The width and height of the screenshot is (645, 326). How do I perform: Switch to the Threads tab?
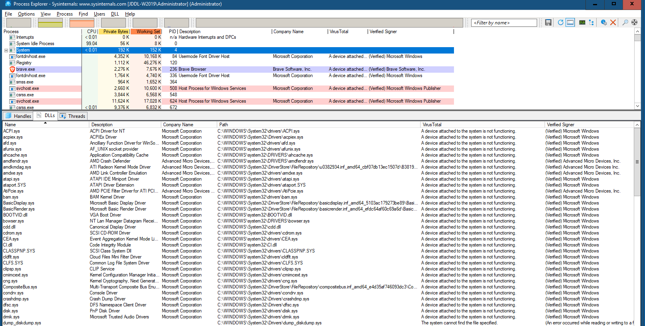pyautogui.click(x=72, y=116)
